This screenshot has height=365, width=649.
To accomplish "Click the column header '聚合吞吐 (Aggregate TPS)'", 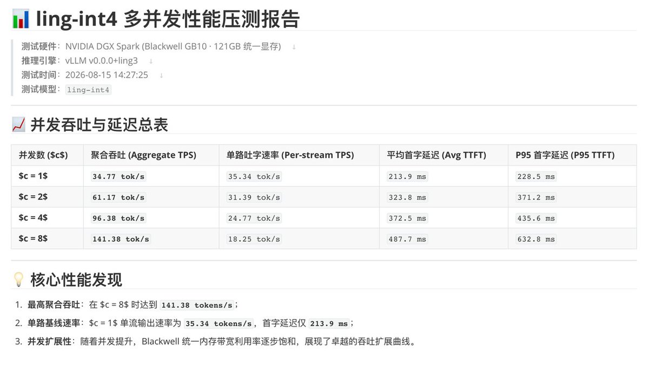I will 144,155.
